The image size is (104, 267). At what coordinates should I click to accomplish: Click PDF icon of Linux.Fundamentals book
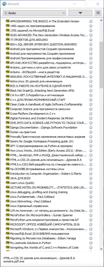coord(8,196)
